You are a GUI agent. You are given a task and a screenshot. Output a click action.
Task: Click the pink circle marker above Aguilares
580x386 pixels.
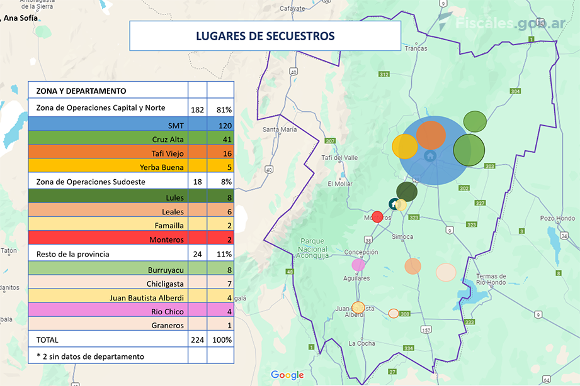click(x=358, y=265)
